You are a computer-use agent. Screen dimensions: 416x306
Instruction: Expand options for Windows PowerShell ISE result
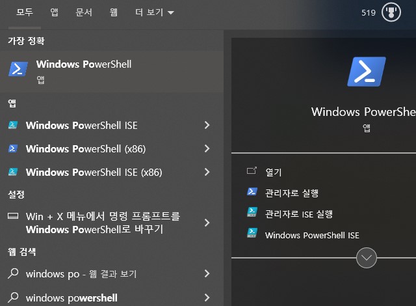click(207, 125)
